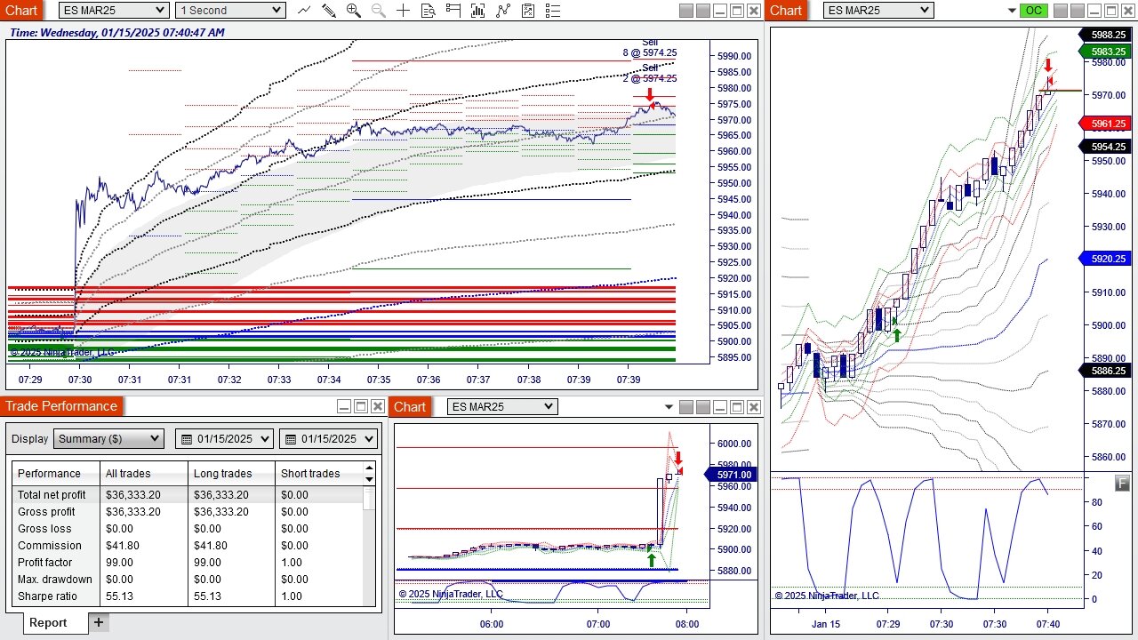Click first gray link square in right chart window
The image size is (1138, 640).
tap(1059, 11)
